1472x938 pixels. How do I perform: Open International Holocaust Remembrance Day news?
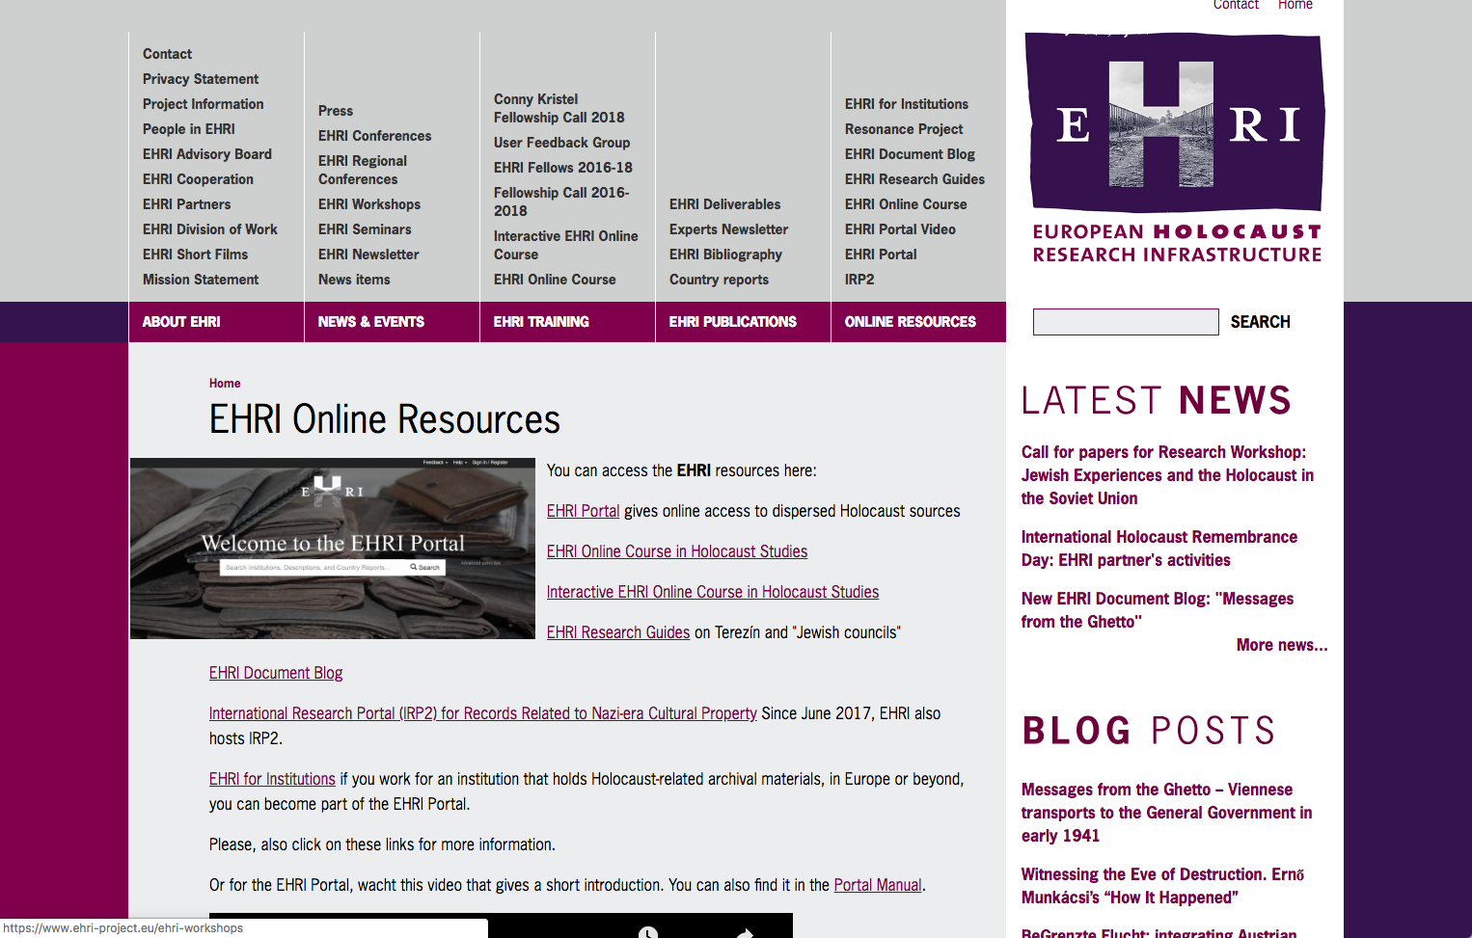tap(1159, 549)
